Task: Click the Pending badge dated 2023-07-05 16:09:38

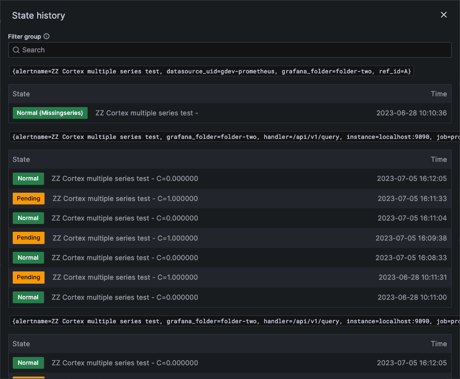Action: point(28,238)
